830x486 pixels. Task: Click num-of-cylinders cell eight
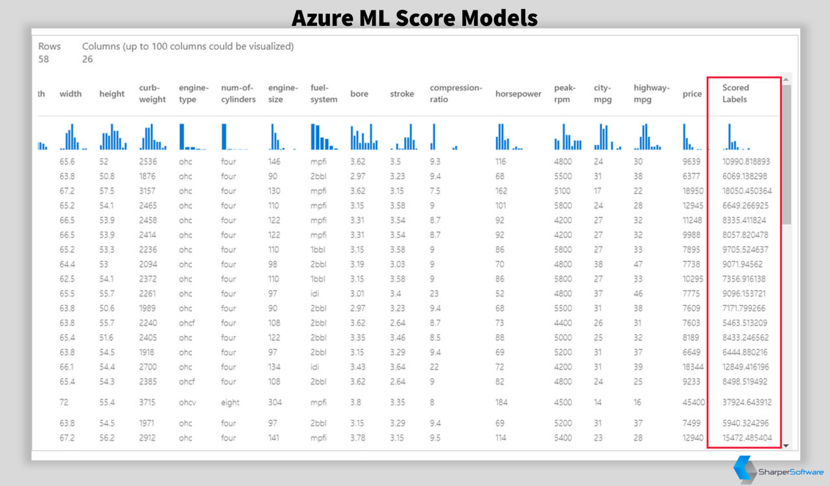click(230, 402)
